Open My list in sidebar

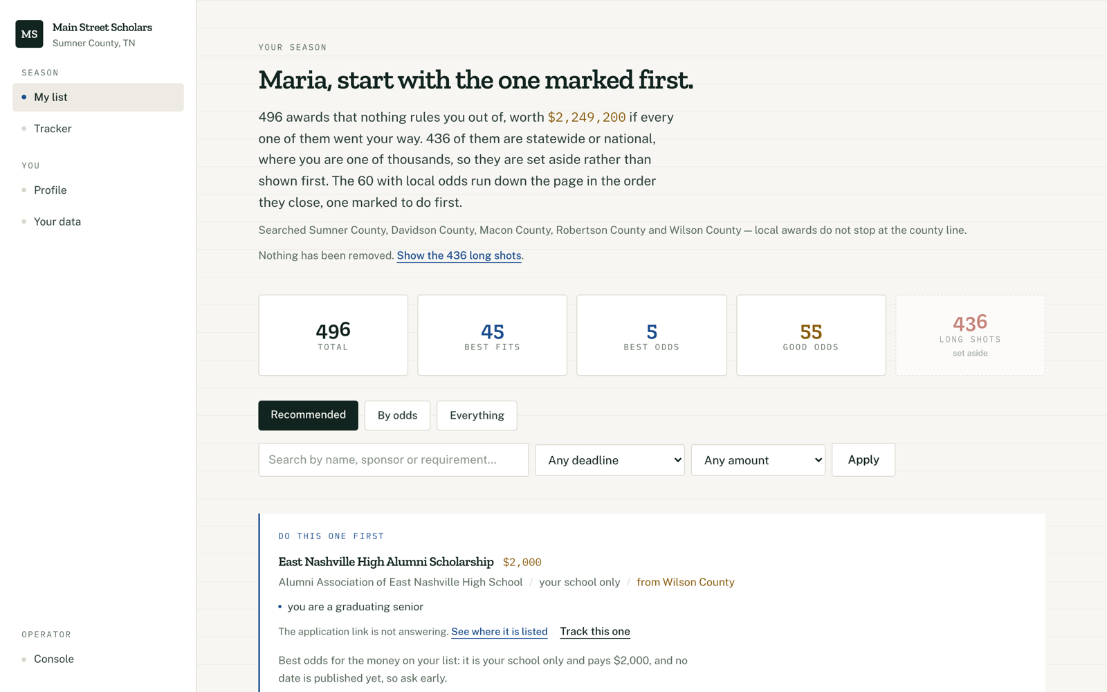coord(98,98)
